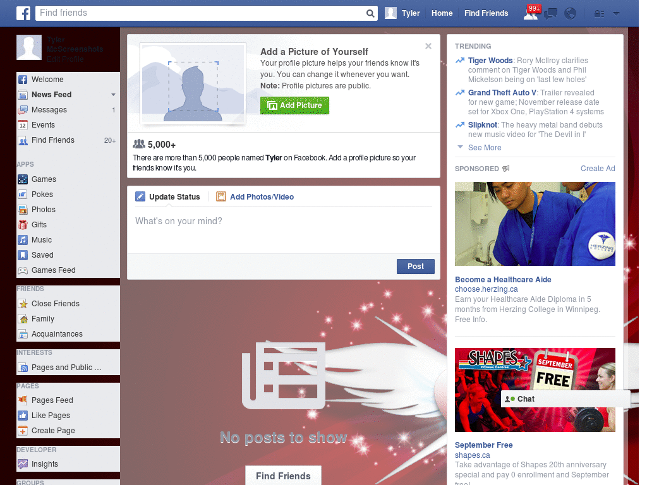Select the Update Status tab
This screenshot has height=485, width=647.
(167, 197)
